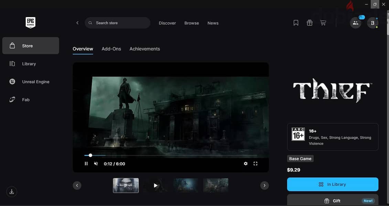Click the video progress bar handle
The height and width of the screenshot is (206, 389).
[x=90, y=155]
